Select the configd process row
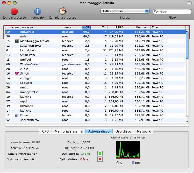194x173 pixels. click(x=96, y=78)
